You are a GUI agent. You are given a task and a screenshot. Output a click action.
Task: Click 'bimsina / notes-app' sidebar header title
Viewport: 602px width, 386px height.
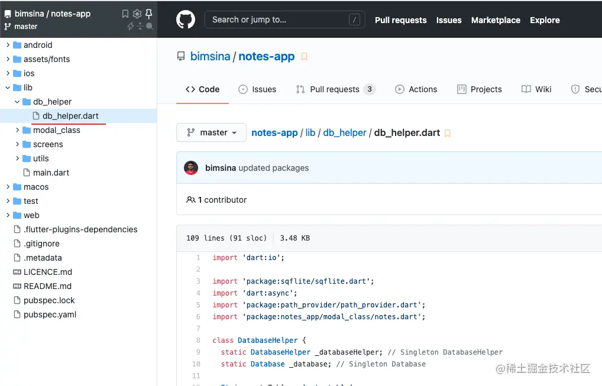click(53, 14)
